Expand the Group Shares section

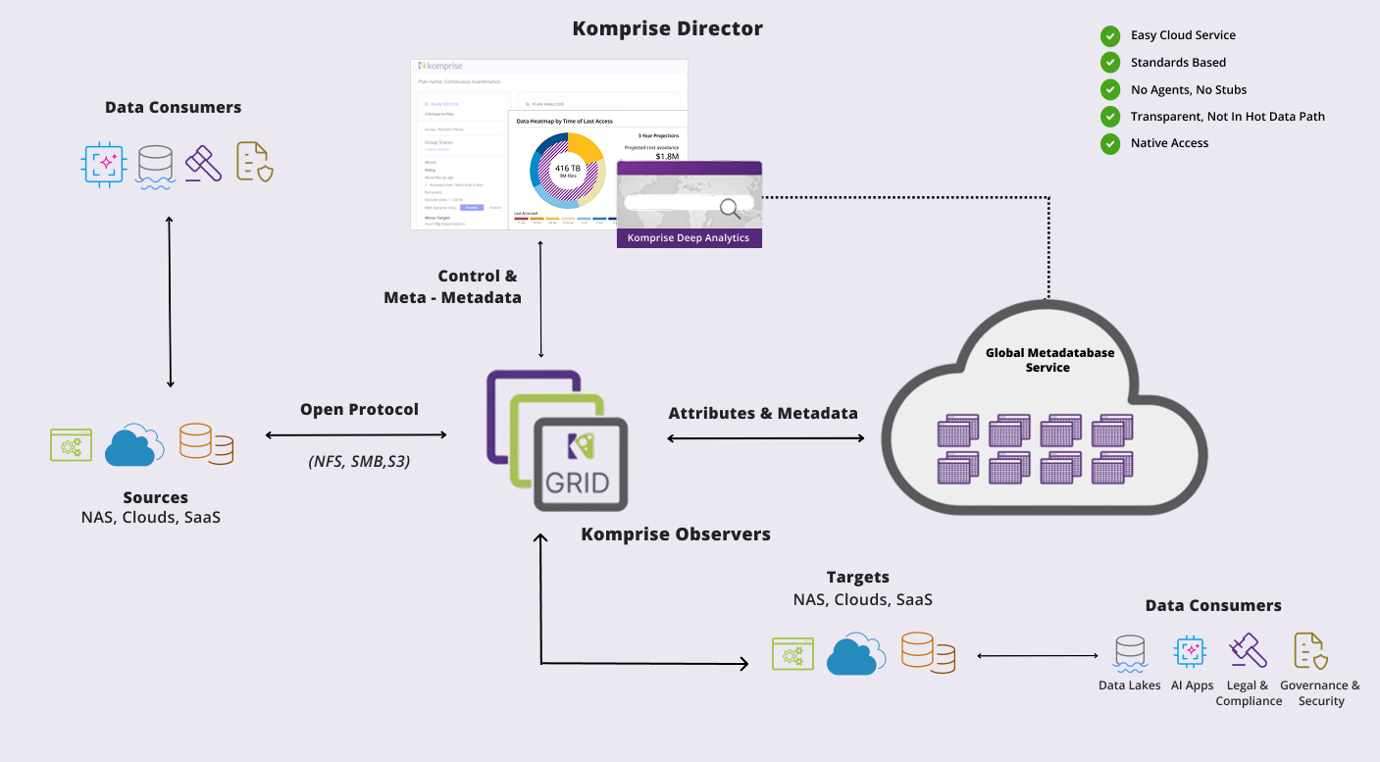[x=438, y=142]
